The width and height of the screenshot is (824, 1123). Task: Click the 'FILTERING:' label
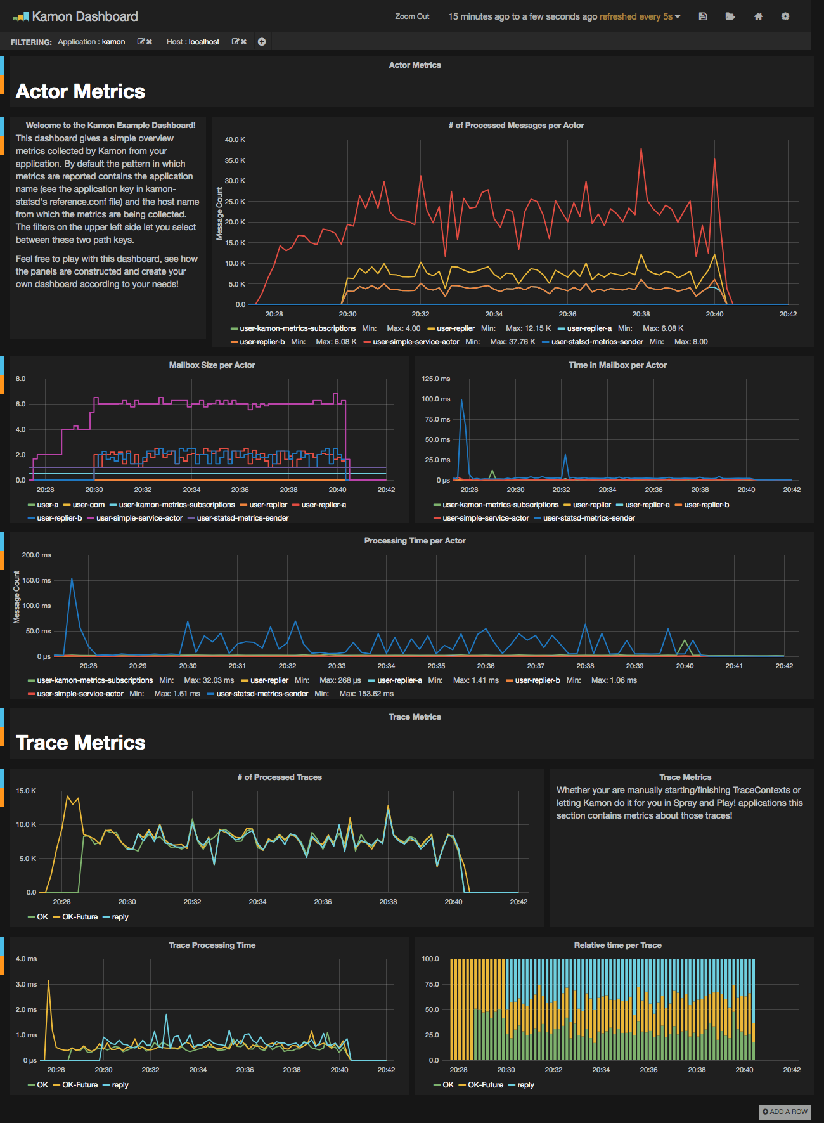(31, 42)
